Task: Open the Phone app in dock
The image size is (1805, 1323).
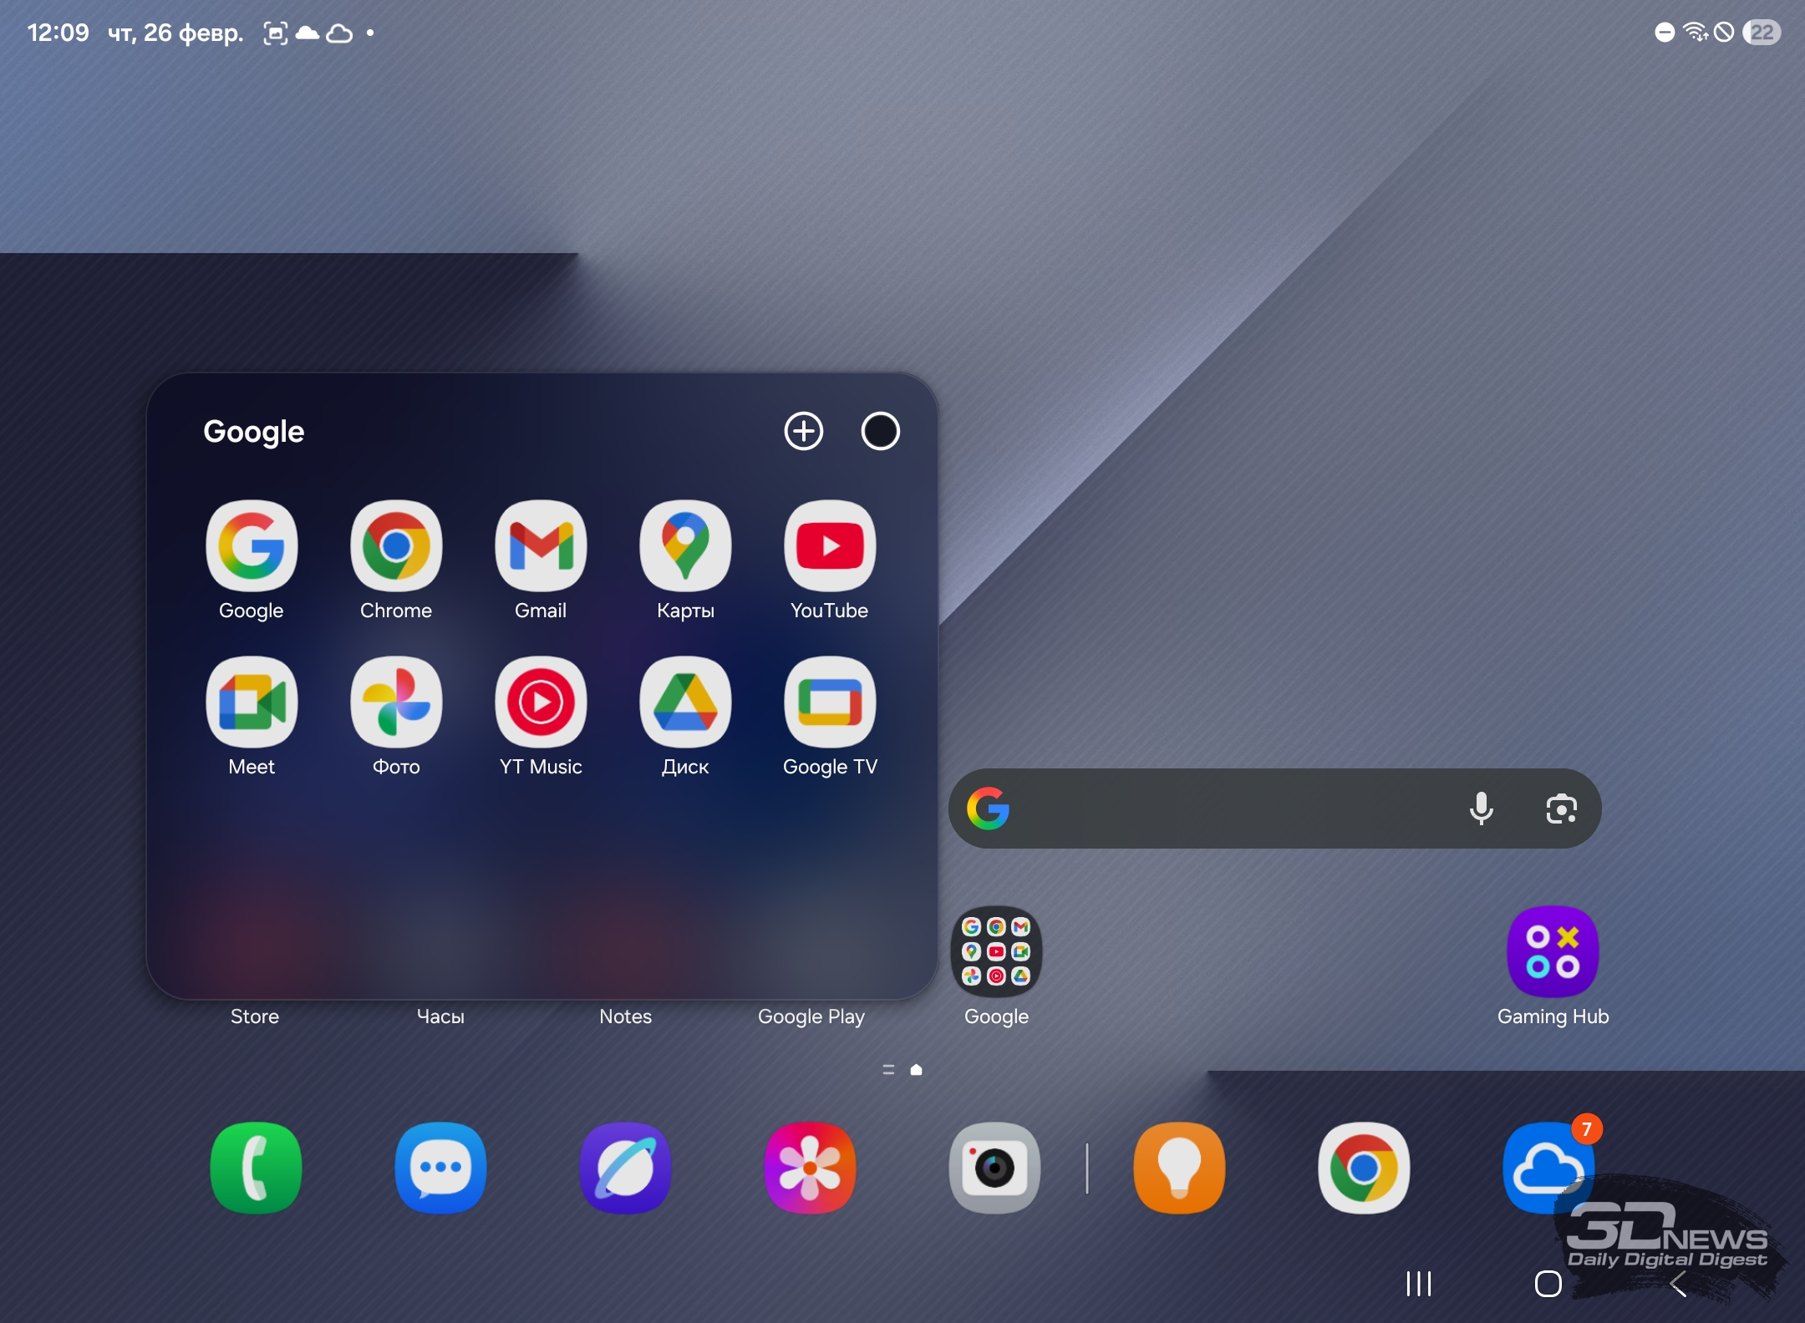Action: pyautogui.click(x=256, y=1168)
